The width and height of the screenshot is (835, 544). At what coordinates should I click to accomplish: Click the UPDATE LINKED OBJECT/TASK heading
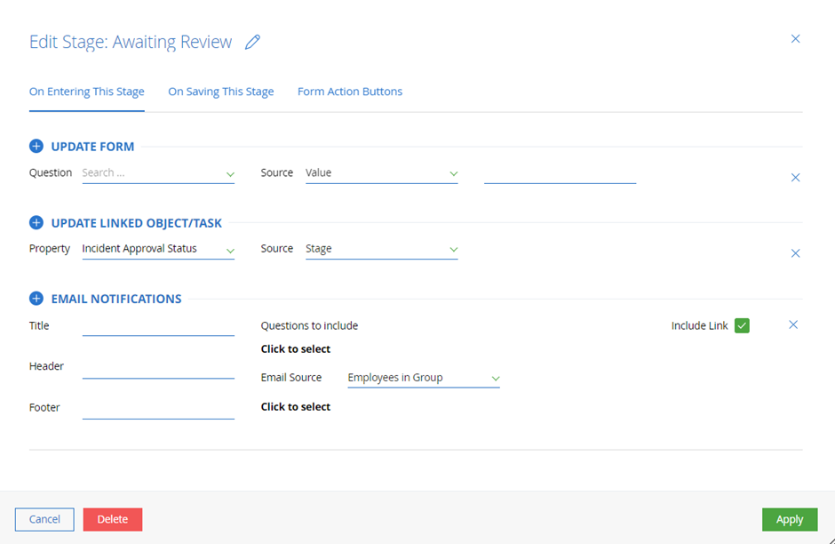click(x=136, y=223)
